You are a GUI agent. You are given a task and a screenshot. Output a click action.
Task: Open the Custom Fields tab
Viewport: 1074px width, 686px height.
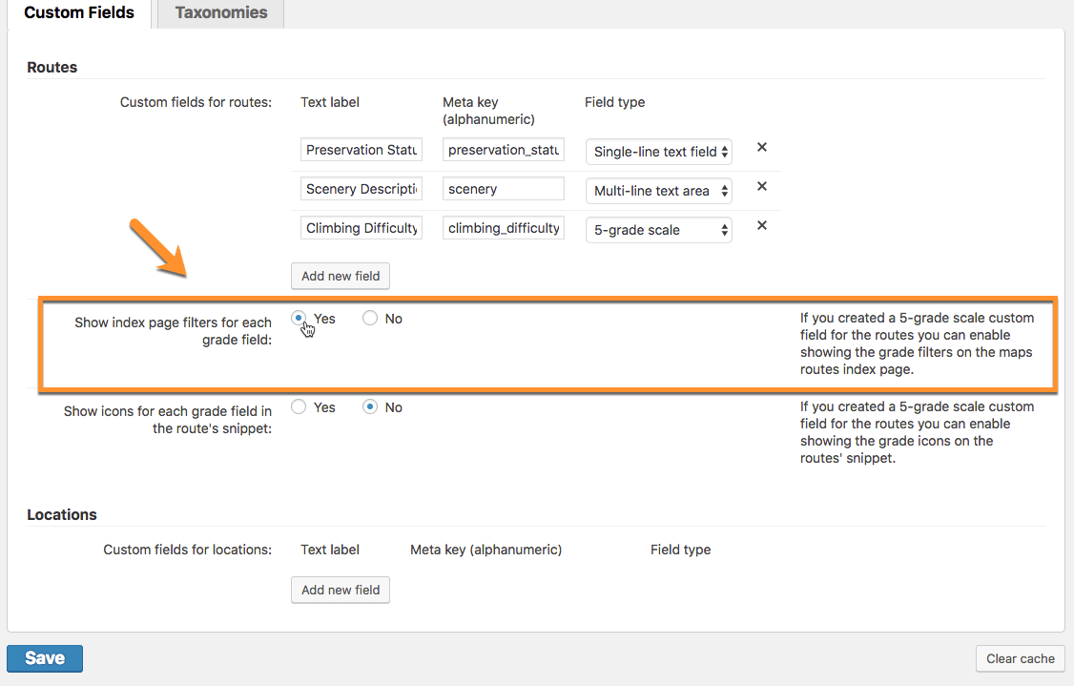(79, 13)
